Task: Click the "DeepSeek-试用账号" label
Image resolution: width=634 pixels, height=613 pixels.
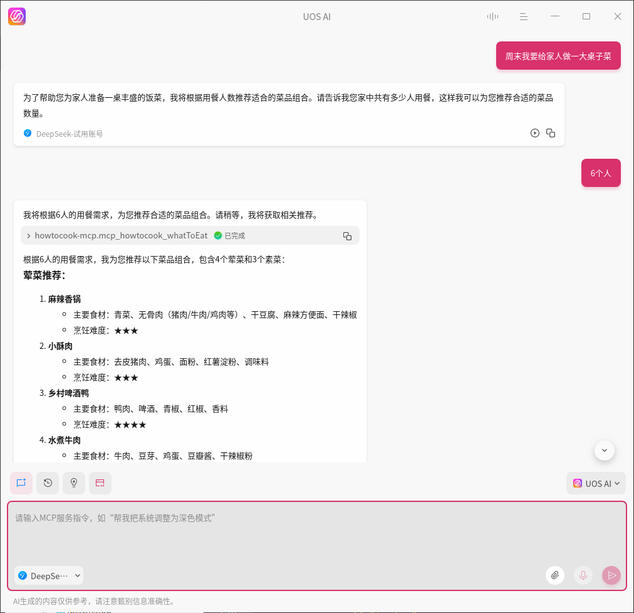Action: click(x=70, y=134)
